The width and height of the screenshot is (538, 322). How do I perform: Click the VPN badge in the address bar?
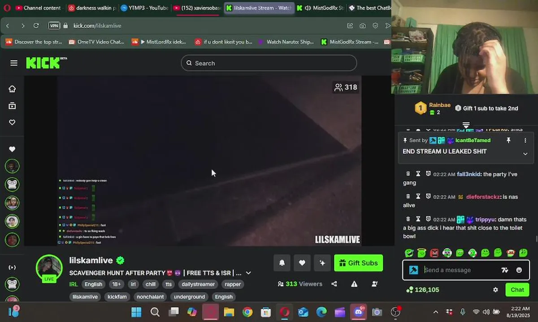tap(54, 25)
